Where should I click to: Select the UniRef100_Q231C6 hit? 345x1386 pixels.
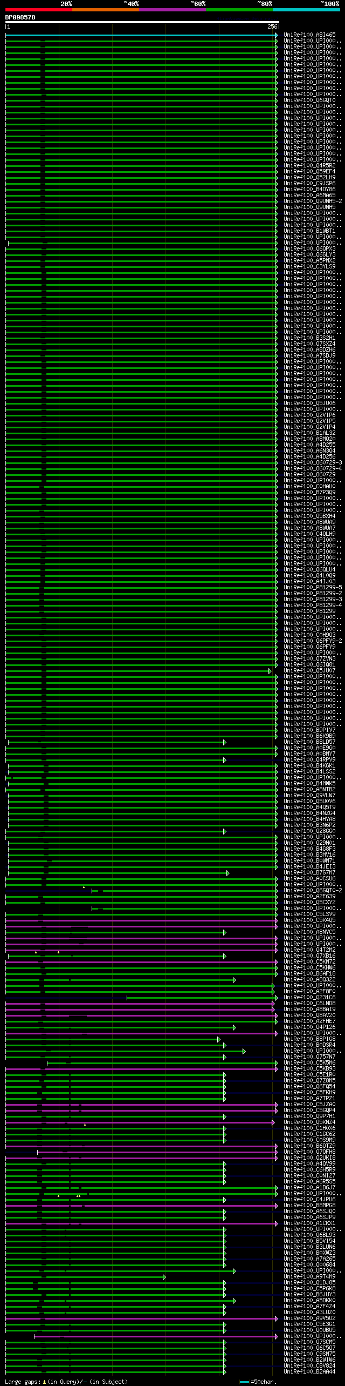[x=309, y=998]
